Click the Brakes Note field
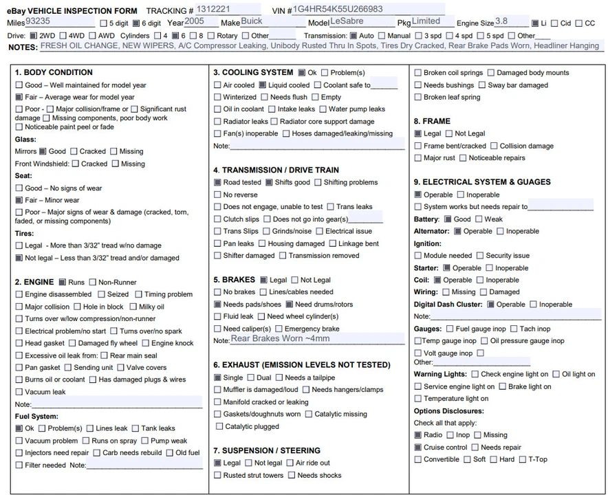The image size is (608, 495). click(317, 338)
